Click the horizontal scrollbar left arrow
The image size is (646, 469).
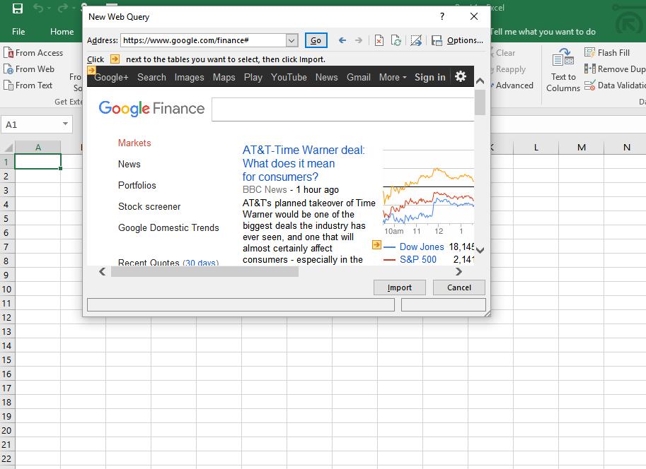pyautogui.click(x=103, y=271)
